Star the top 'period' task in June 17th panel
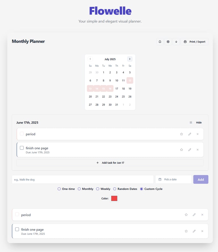 coord(182,134)
